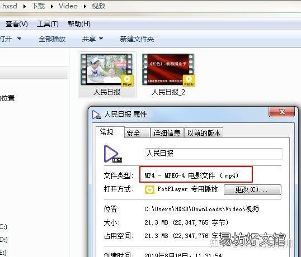Viewport: 301px width, 257px height.
Task: Select the 人民日报 video thumbnail
Action: [107, 69]
